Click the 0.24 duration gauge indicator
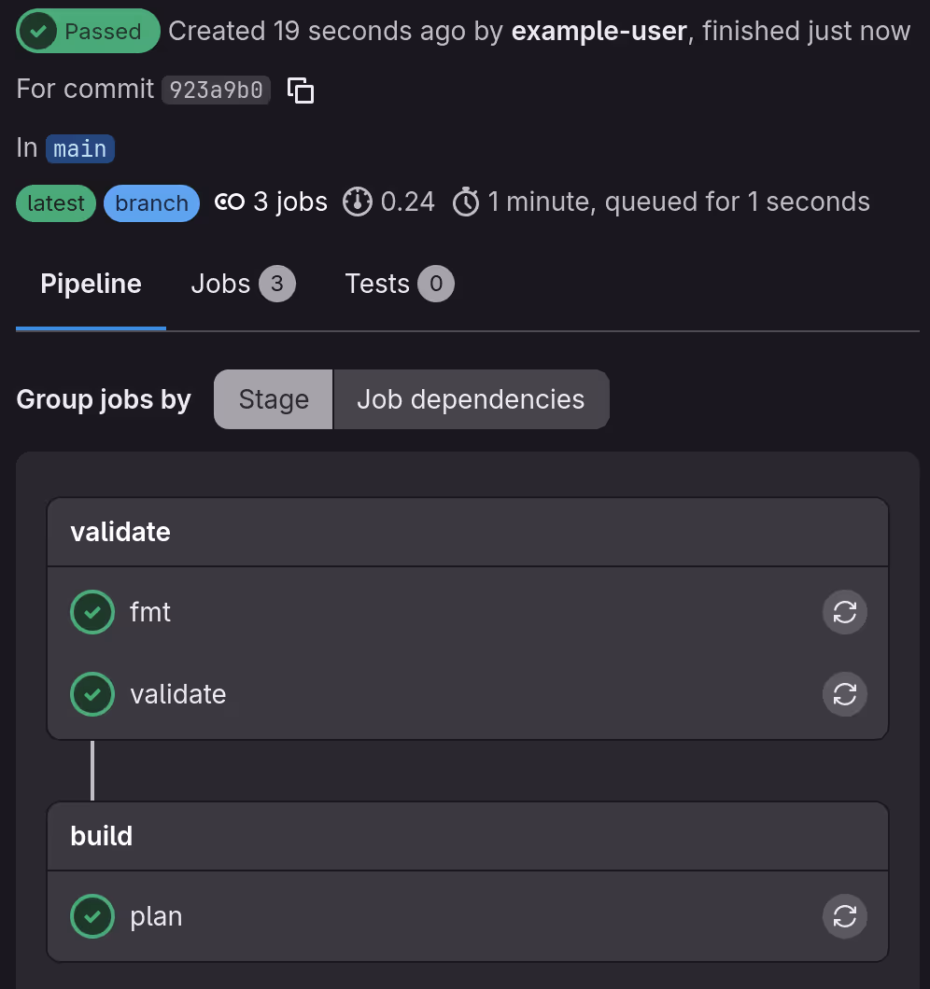Screen dimensions: 930x989 pos(358,202)
